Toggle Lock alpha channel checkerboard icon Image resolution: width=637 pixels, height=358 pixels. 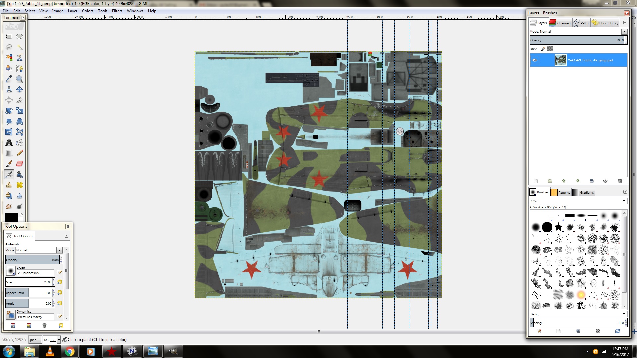[x=550, y=49]
